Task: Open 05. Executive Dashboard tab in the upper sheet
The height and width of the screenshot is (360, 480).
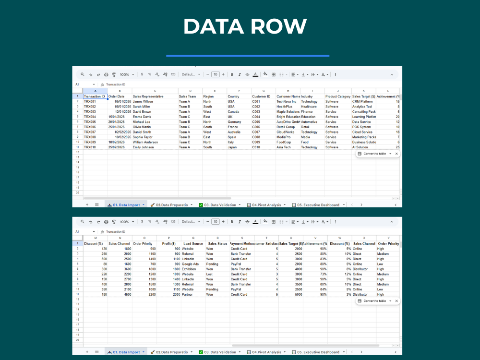Action: [318, 205]
